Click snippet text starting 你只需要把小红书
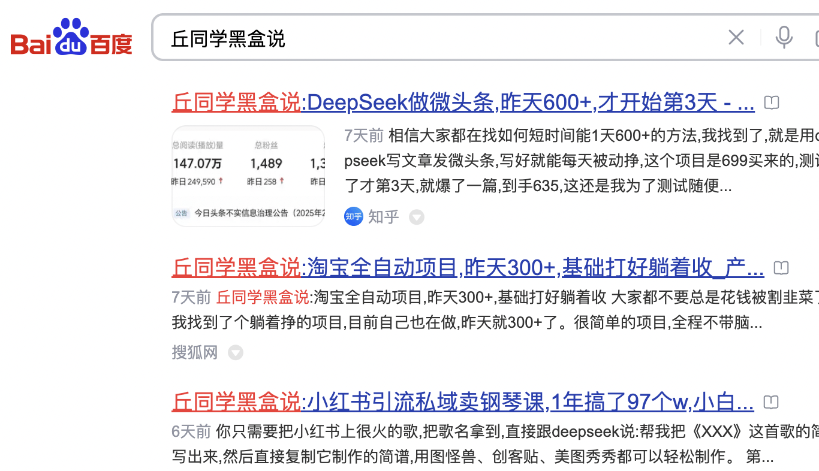Image resolution: width=819 pixels, height=471 pixels. point(492,431)
